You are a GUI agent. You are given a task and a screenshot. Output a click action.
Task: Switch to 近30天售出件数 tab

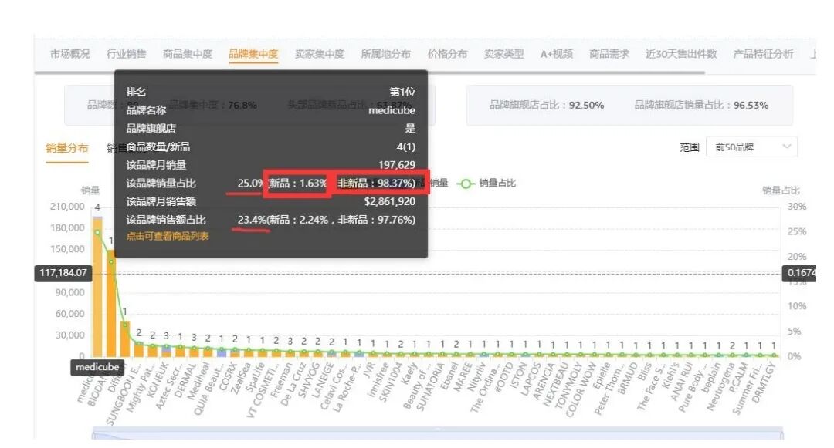pyautogui.click(x=681, y=54)
